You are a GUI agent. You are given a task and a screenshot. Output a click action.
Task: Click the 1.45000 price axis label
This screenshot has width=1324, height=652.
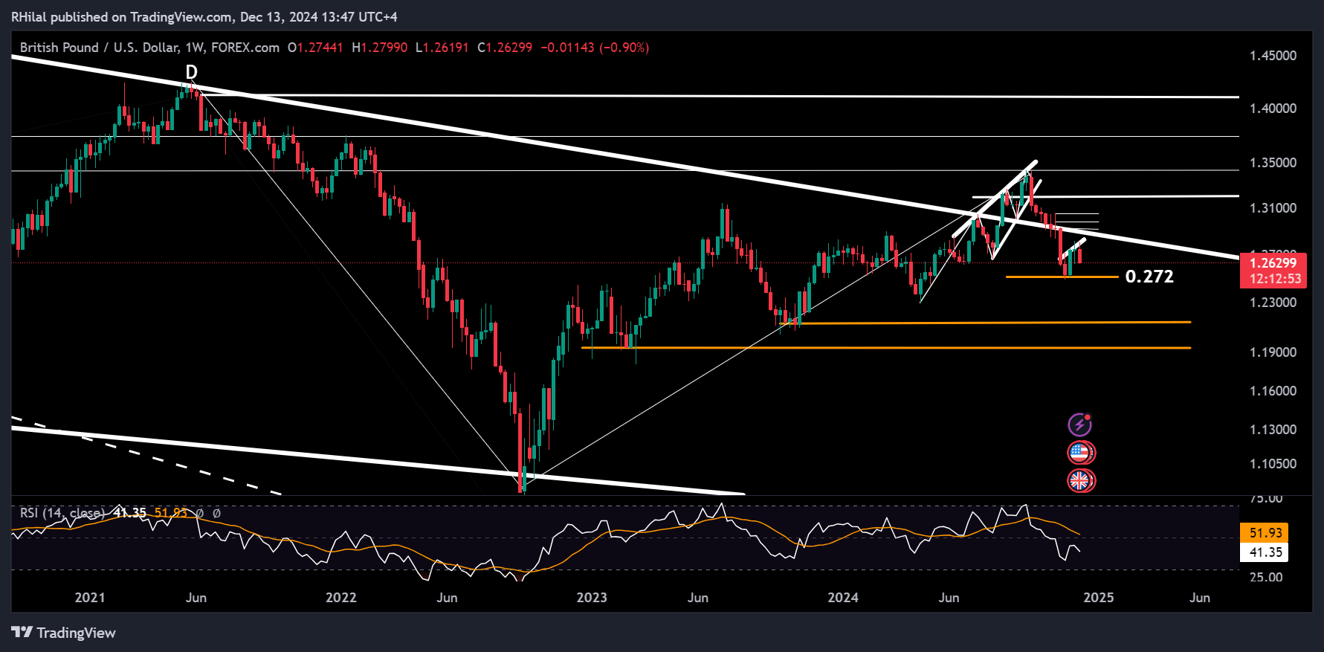click(x=1273, y=56)
